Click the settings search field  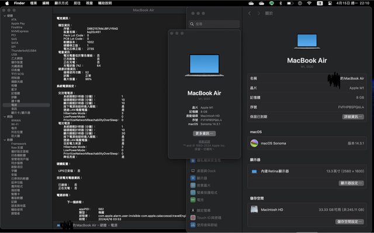216,24
